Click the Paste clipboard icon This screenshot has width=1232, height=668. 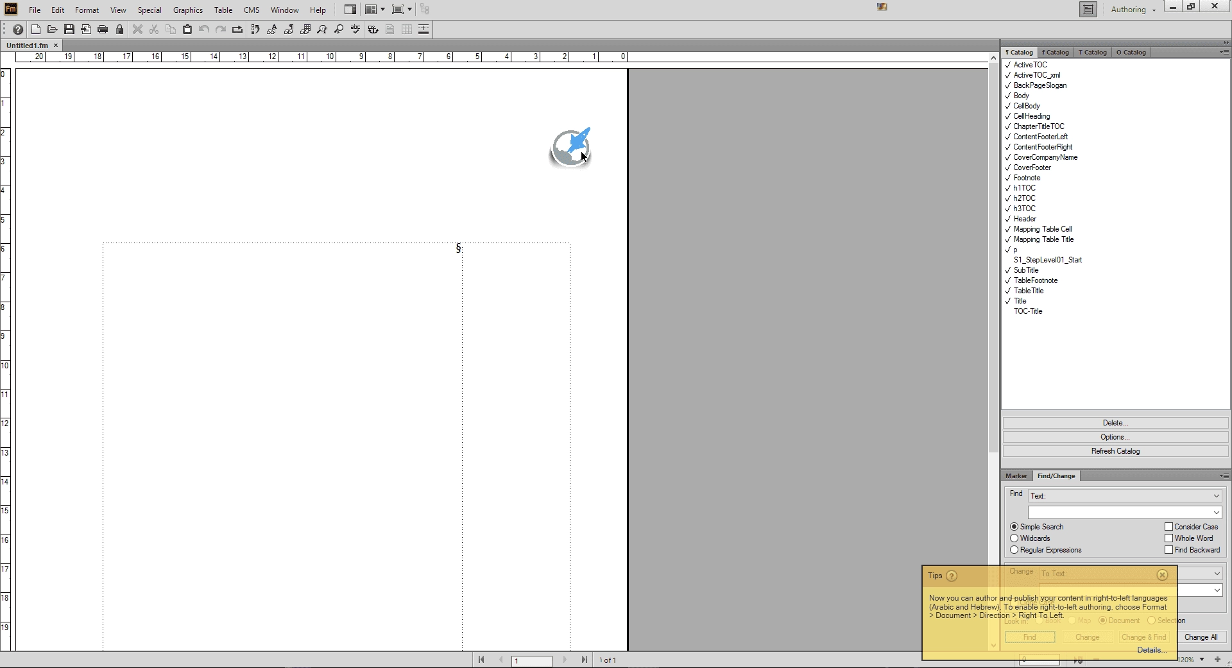(x=187, y=30)
